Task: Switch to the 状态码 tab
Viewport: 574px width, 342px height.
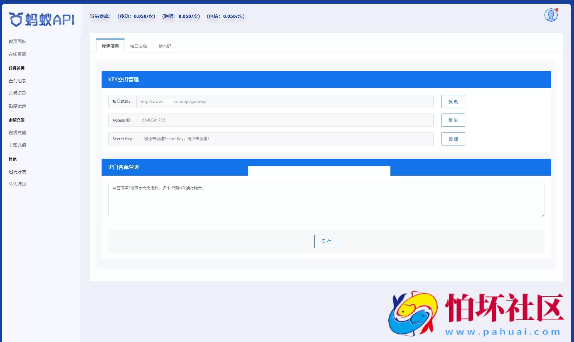Action: pos(165,46)
